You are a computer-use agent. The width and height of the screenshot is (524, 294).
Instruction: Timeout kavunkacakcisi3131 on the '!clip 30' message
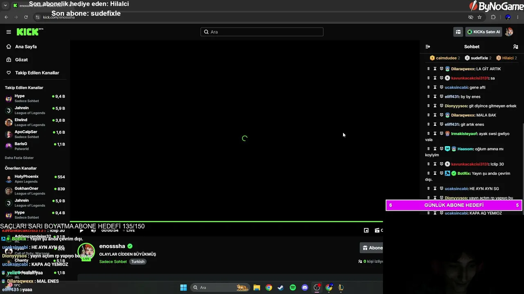[x=435, y=164]
